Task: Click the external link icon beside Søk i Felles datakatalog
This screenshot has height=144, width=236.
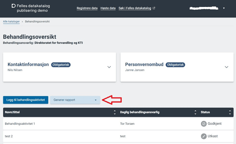Action: coord(154,8)
